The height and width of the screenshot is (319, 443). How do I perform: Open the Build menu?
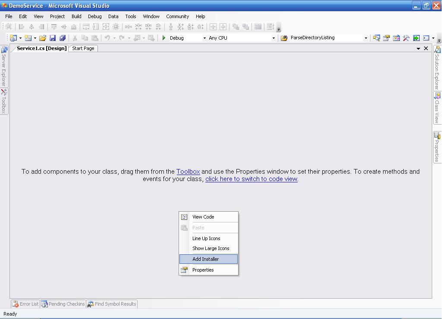[x=76, y=16]
